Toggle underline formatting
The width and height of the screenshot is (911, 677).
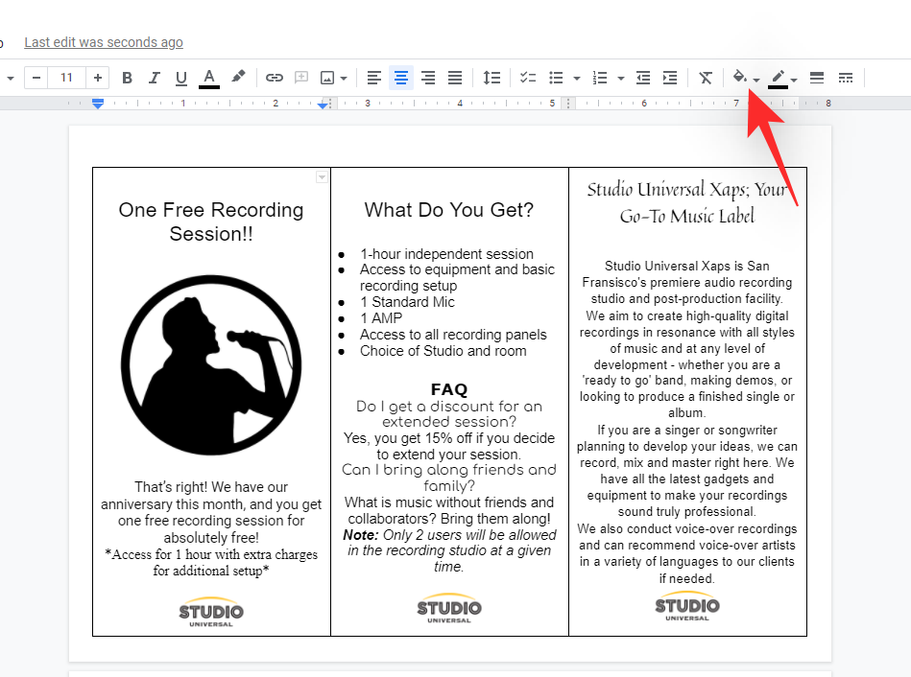coord(181,78)
